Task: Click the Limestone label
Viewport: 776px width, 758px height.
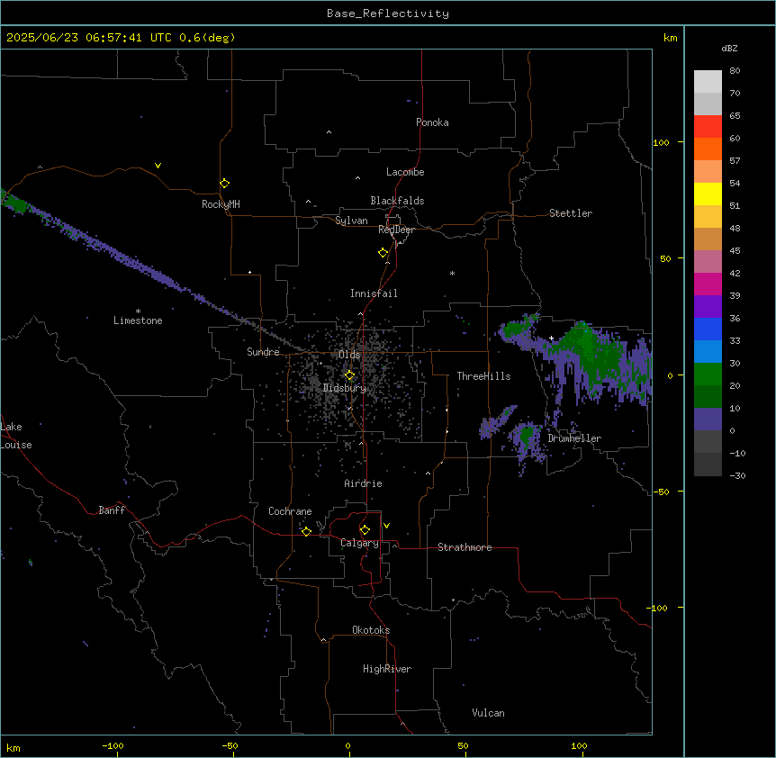Action: (x=138, y=320)
